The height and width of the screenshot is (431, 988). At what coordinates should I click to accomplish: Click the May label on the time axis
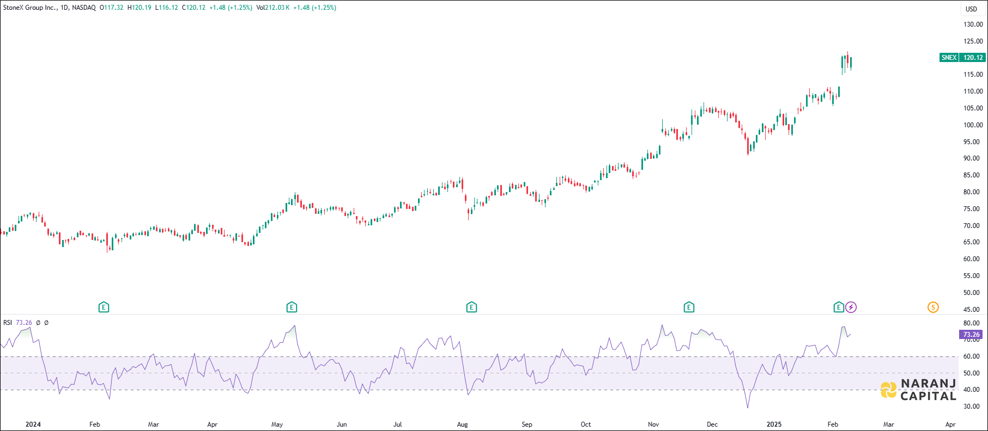click(277, 424)
